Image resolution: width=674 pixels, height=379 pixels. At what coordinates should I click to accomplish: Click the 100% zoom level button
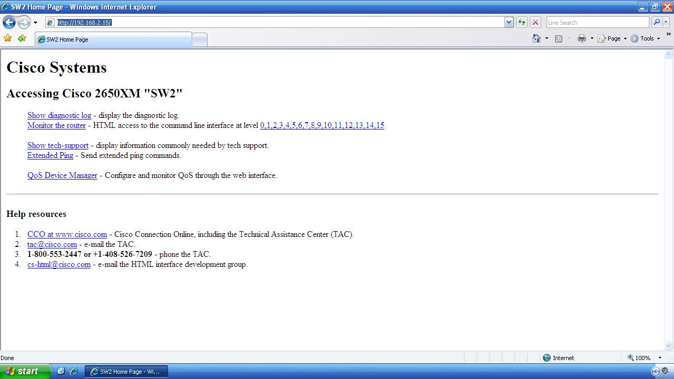click(x=639, y=357)
